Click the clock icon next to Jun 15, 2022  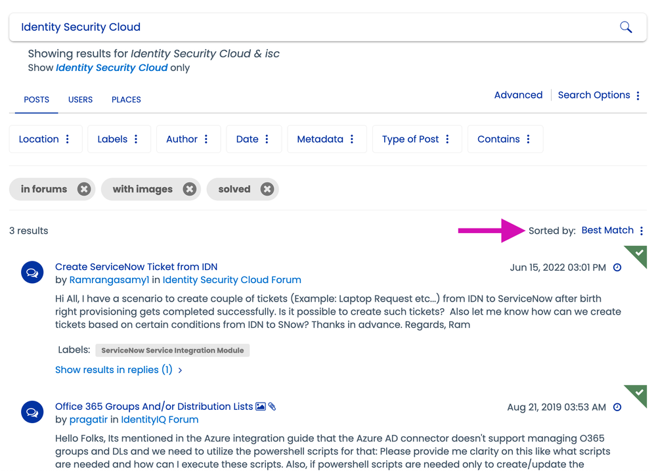617,267
